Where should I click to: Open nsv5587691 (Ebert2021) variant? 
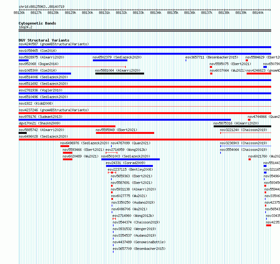tap(132, 183)
